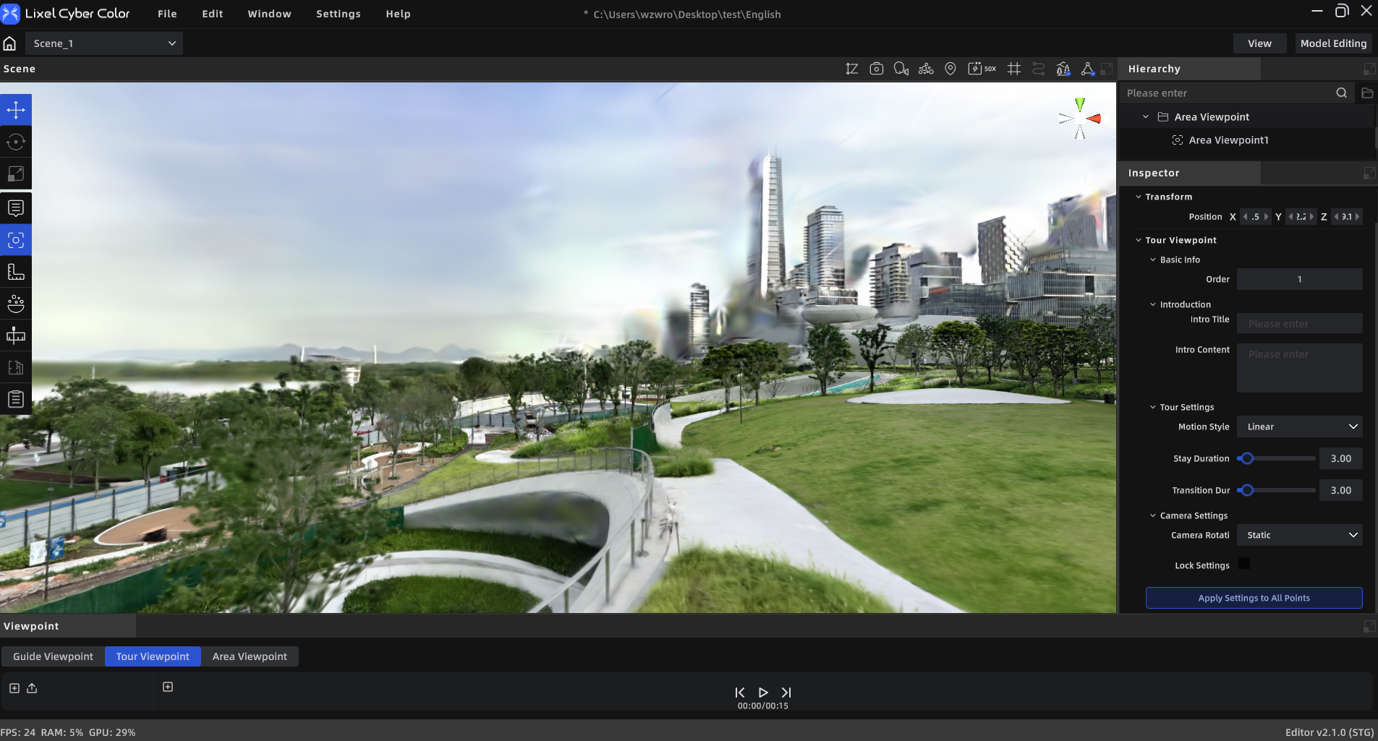Collapse the Area Viewpoint folder in Hierarchy

pos(1146,116)
